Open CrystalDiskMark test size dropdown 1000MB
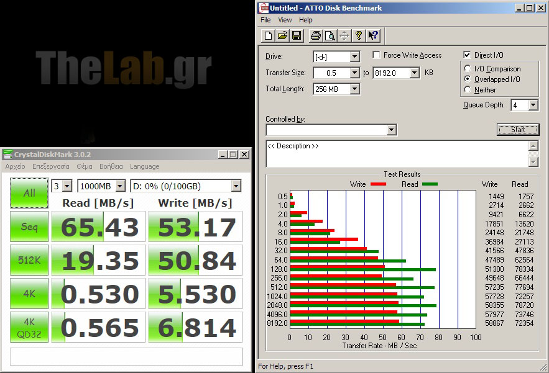The height and width of the screenshot is (373, 549). [x=120, y=186]
